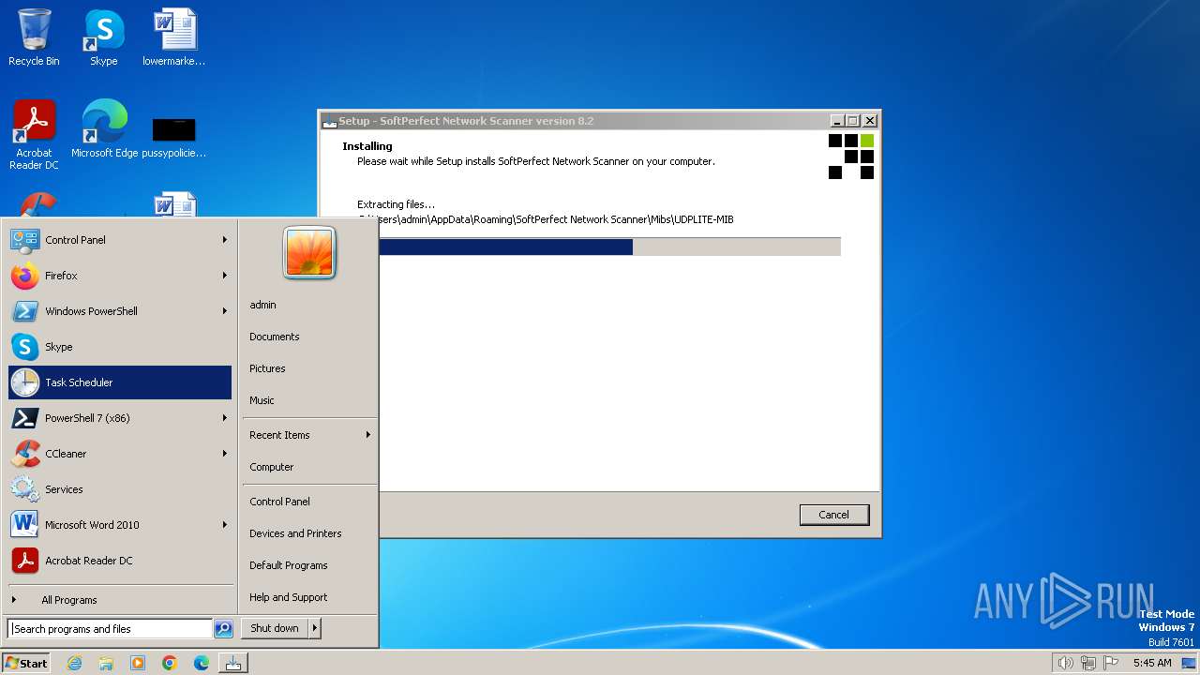Viewport: 1200px width, 675px height.
Task: Click the user account flower picture
Action: tap(309, 252)
